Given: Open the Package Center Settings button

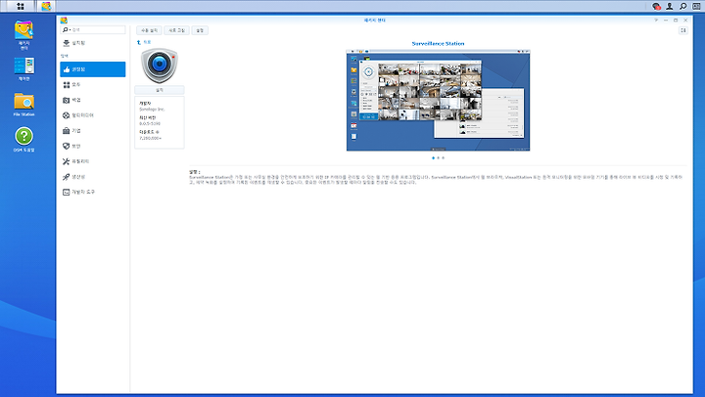Looking at the screenshot, I should 200,30.
